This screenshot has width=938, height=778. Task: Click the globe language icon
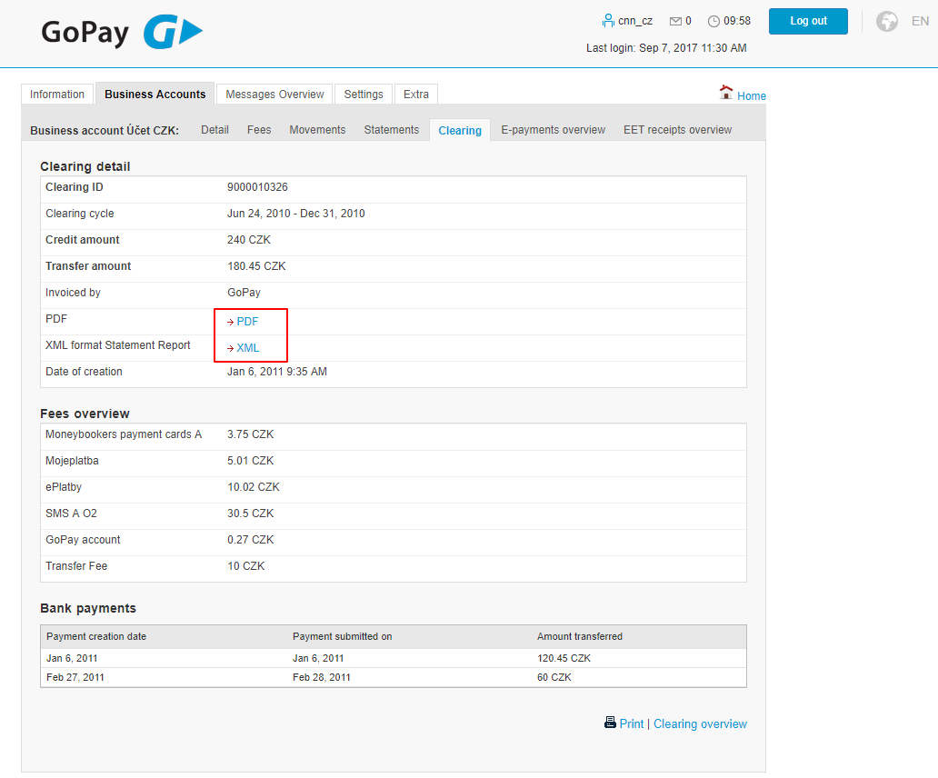(x=886, y=22)
